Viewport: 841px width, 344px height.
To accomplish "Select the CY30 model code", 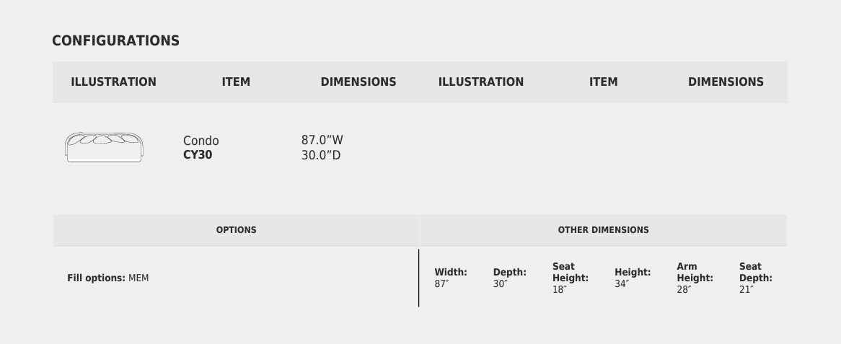I will tap(198, 154).
